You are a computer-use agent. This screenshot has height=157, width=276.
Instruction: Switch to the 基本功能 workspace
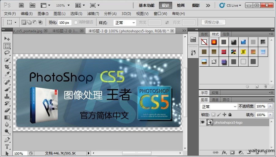coord(146,5)
